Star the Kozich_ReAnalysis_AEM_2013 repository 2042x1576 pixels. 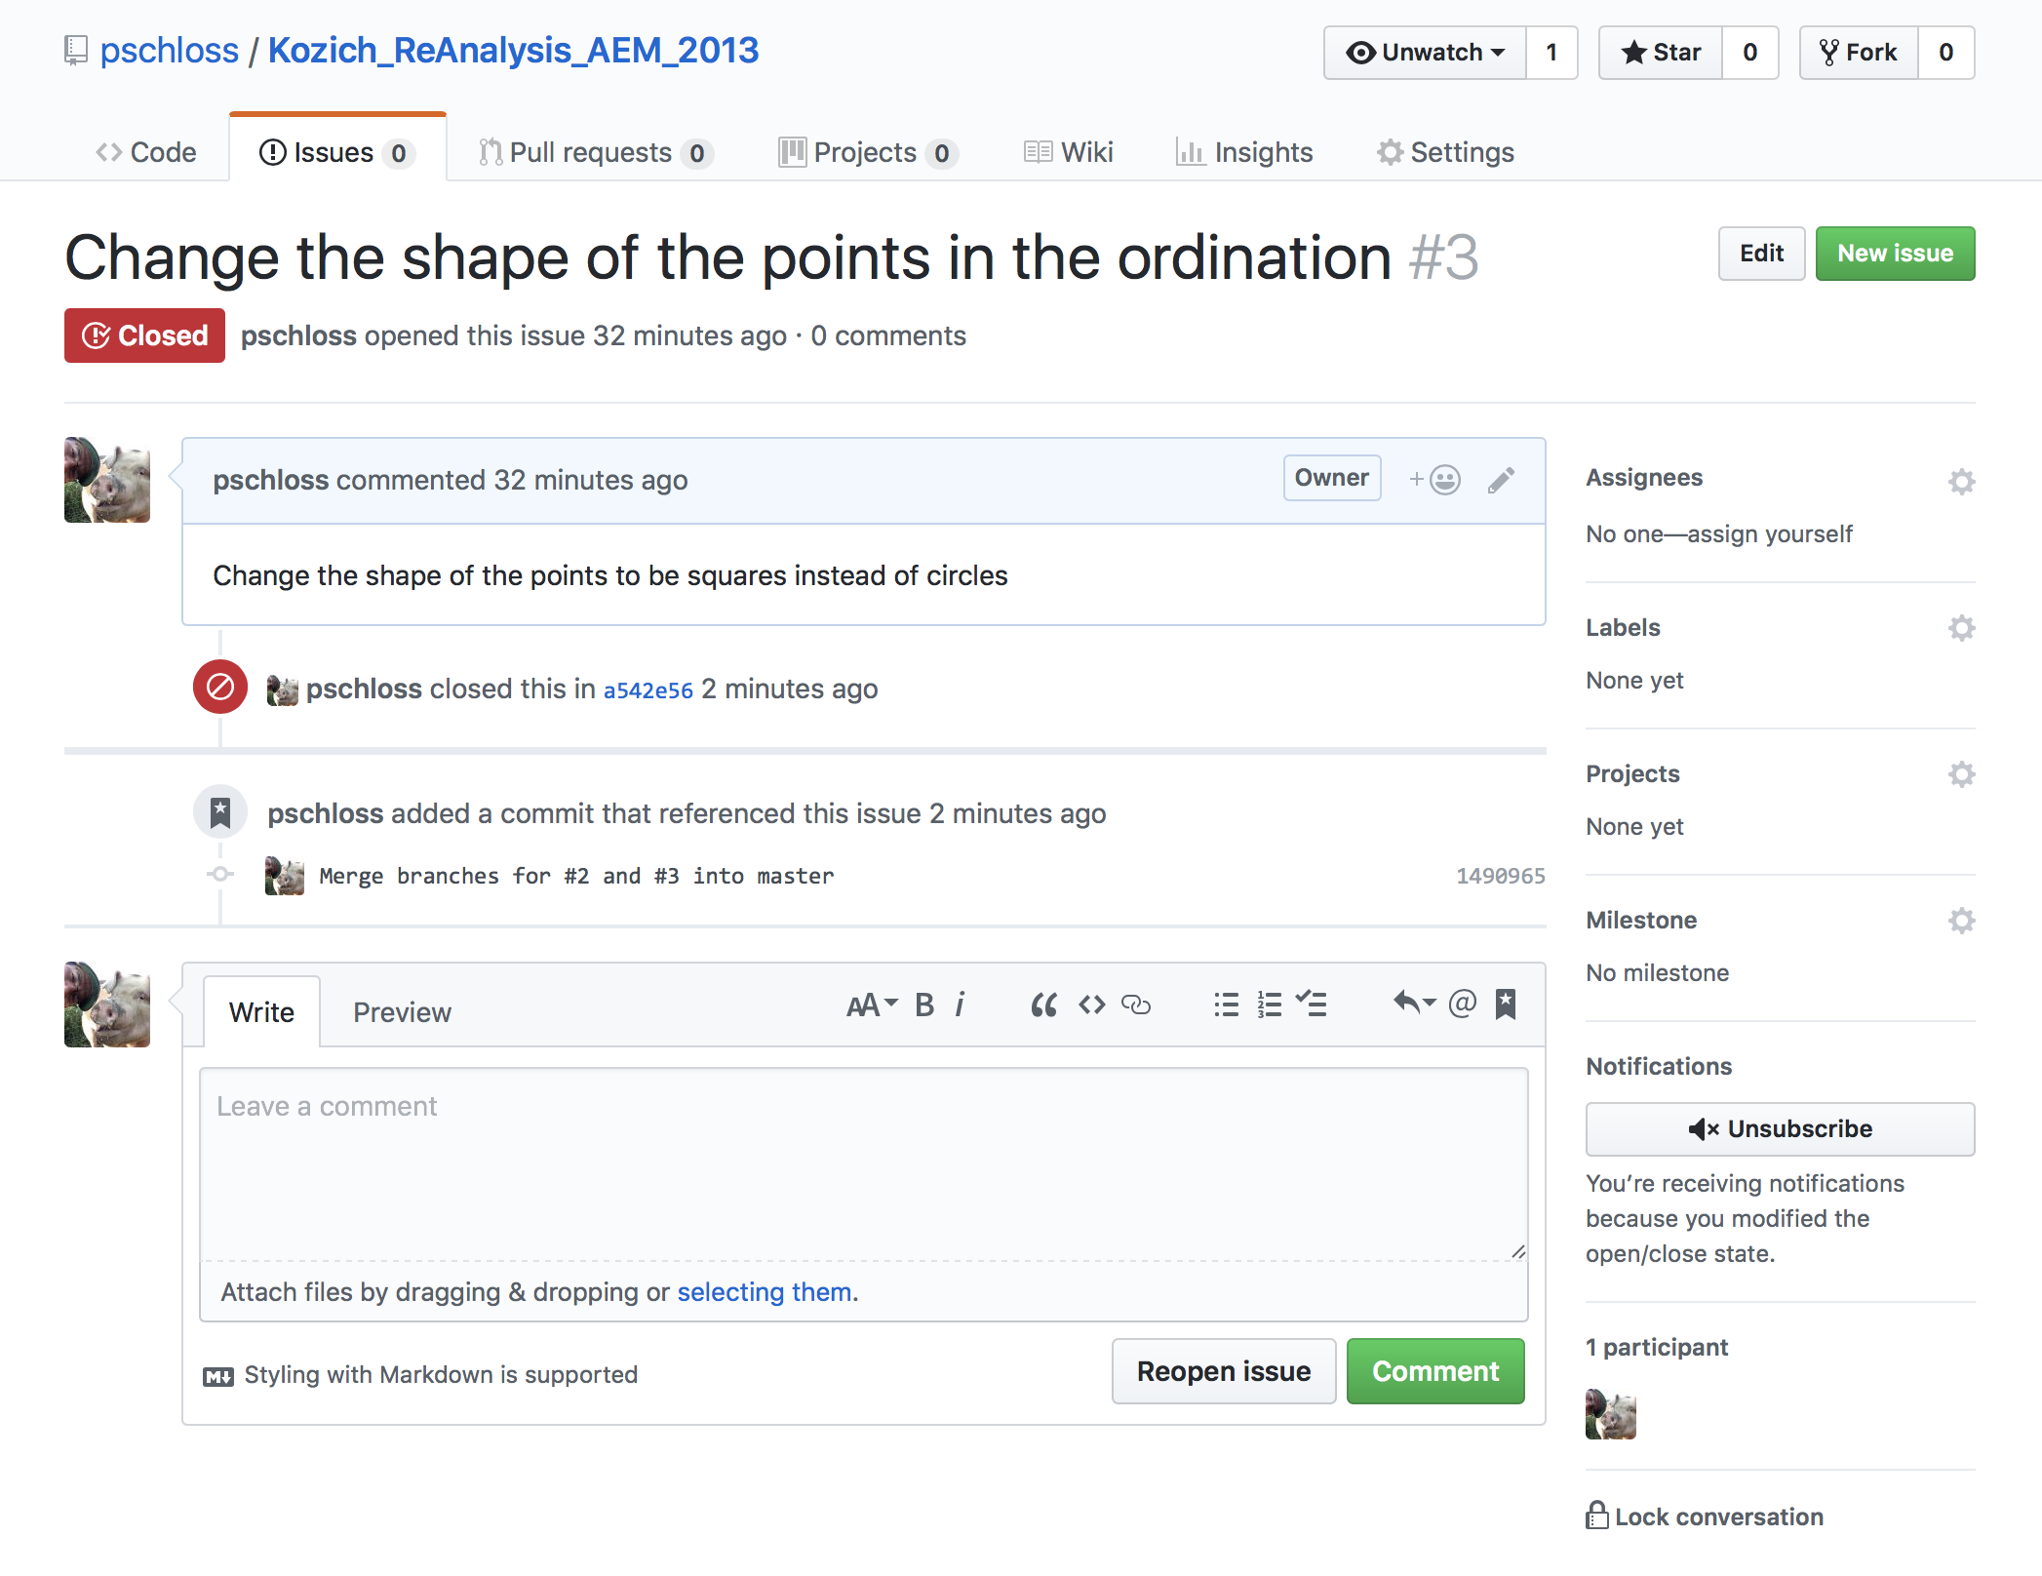(1661, 53)
